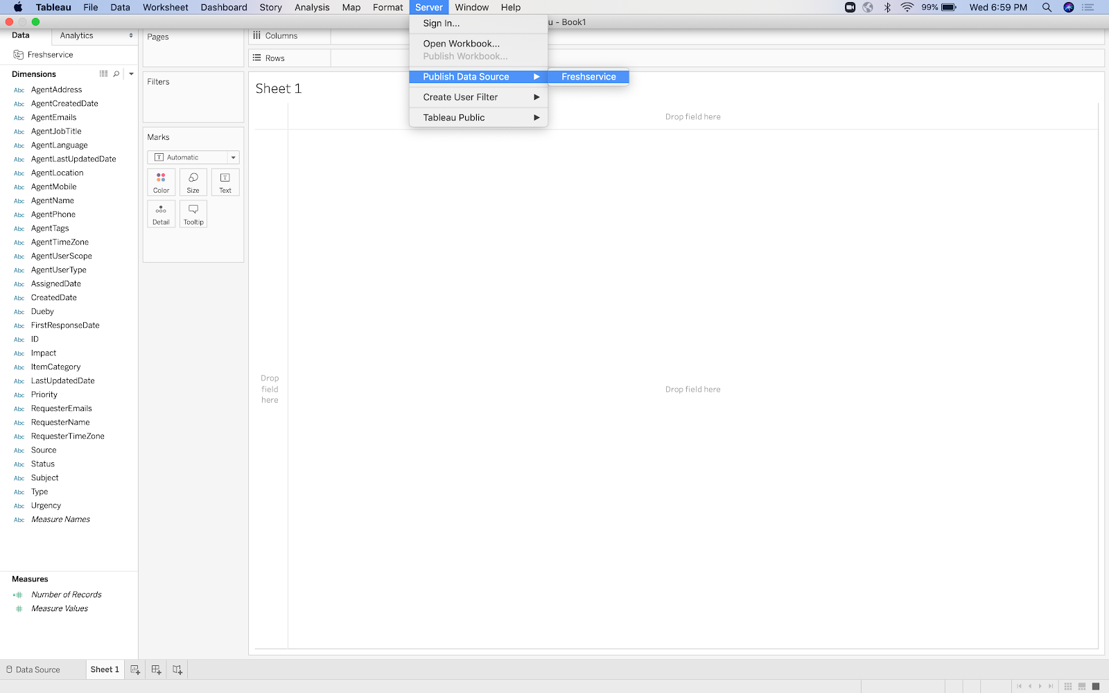
Task: Select the Data pane tab
Action: (x=21, y=35)
